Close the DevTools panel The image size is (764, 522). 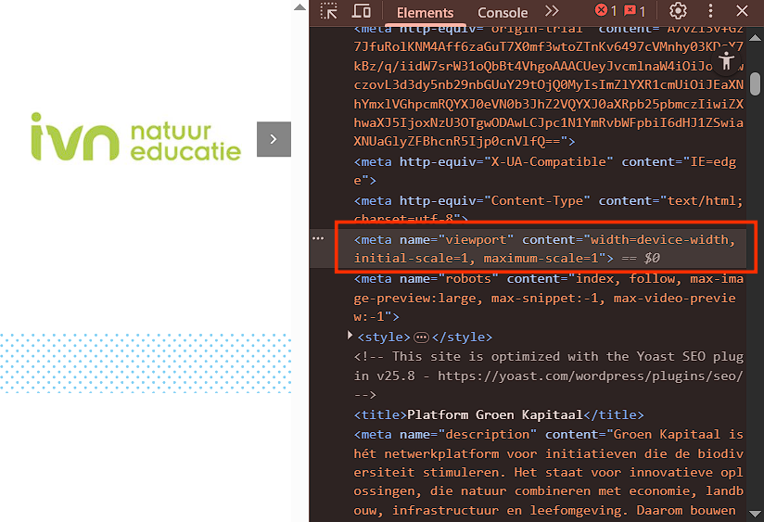click(x=742, y=11)
